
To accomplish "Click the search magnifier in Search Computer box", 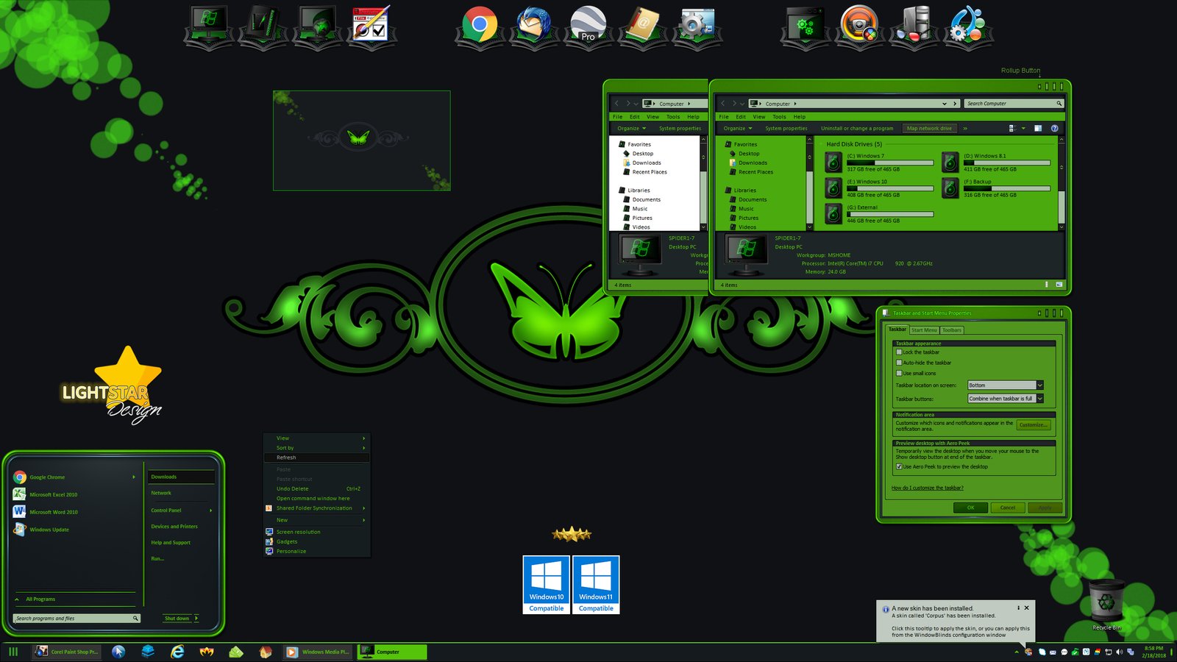I will [1059, 104].
